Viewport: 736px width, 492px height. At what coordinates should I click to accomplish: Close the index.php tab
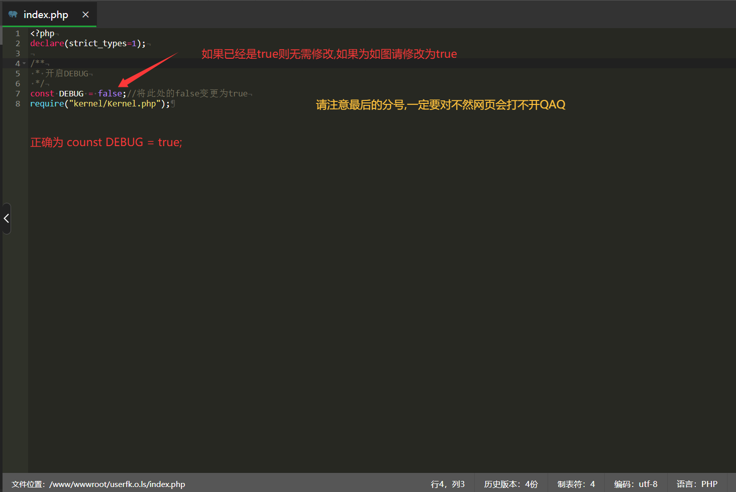click(x=85, y=15)
